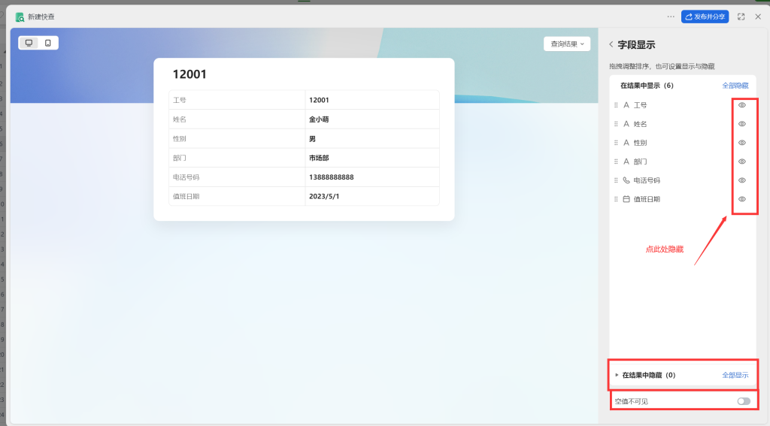Click the calendar icon beside 值班日期
Image resolution: width=770 pixels, height=426 pixels.
pyautogui.click(x=626, y=199)
